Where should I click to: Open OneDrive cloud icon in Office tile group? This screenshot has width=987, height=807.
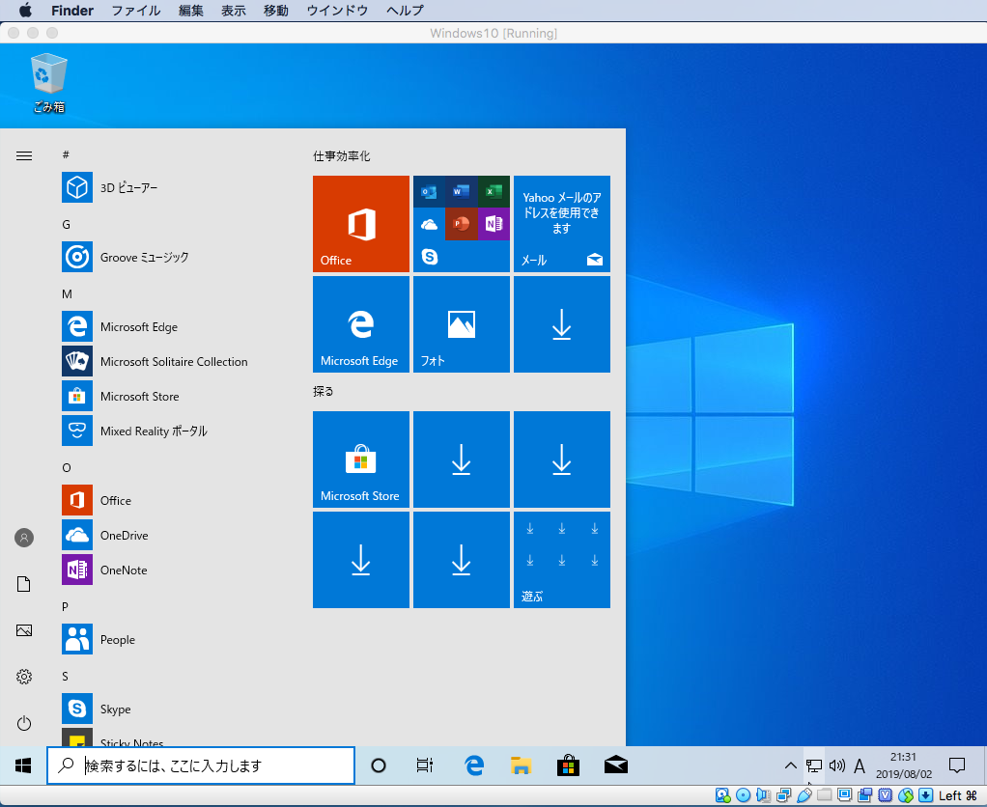pyautogui.click(x=430, y=224)
